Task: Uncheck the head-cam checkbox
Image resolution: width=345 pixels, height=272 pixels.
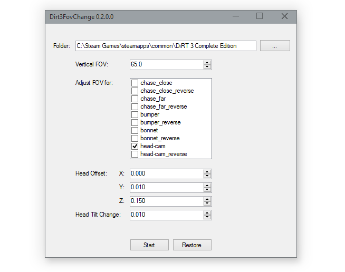Action: pyautogui.click(x=135, y=146)
